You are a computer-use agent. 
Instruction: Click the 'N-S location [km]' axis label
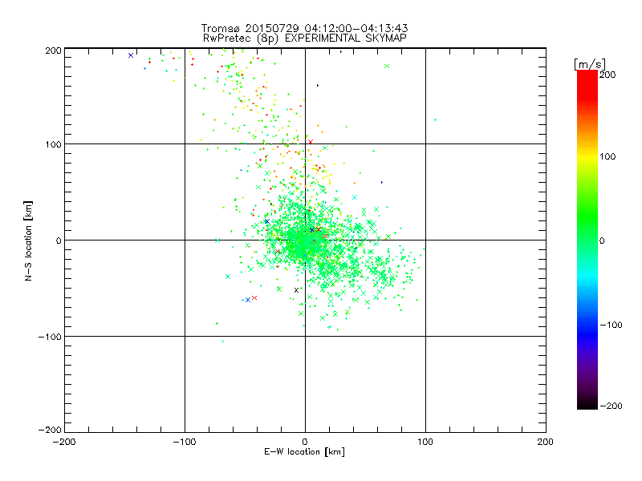28,241
